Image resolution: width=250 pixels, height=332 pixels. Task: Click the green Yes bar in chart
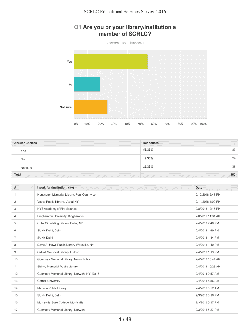coord(111,62)
